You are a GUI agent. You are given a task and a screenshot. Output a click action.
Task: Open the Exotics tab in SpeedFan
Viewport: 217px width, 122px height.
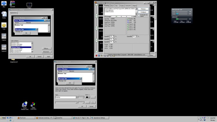(122, 6)
